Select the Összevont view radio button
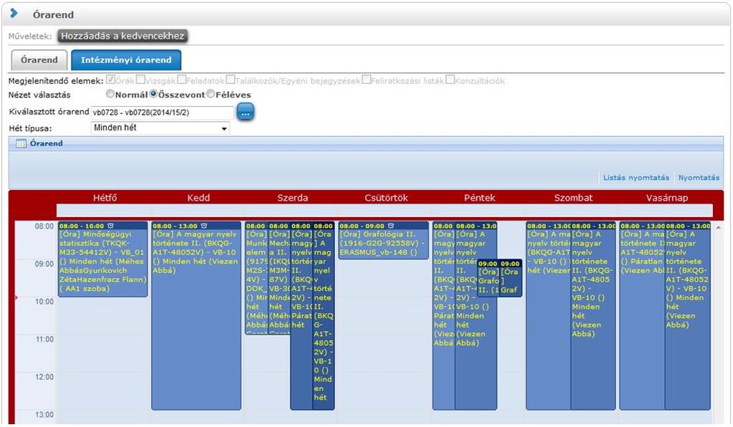The width and height of the screenshot is (733, 427). [x=153, y=94]
